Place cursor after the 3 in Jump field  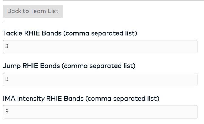[x=9, y=79]
